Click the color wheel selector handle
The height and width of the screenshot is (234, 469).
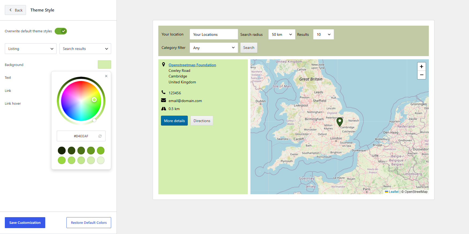pos(94,100)
